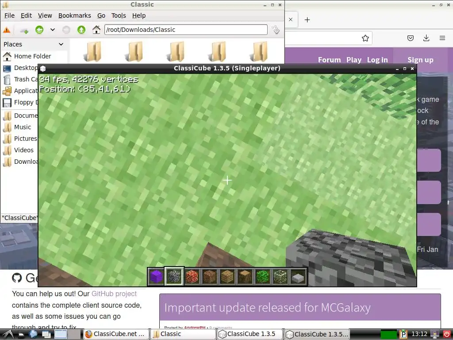Select the glass block in the hotbar

[x=280, y=276]
